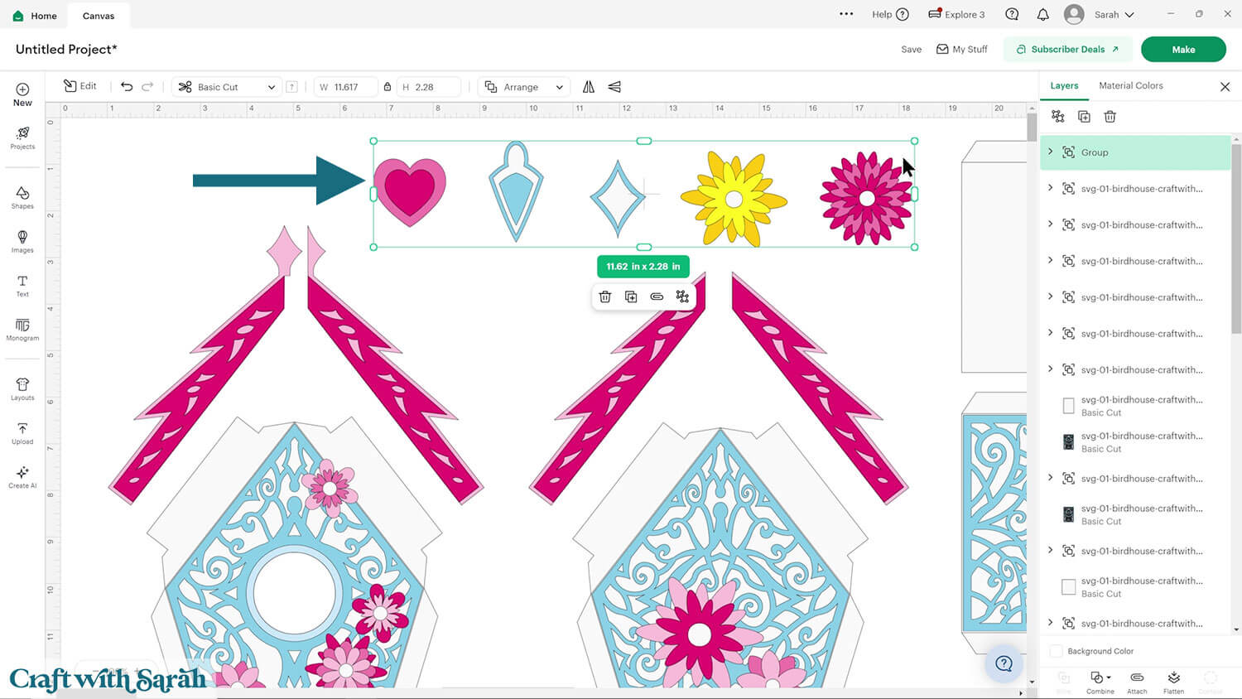Open the Combine menu in Layers panel
Image resolution: width=1242 pixels, height=699 pixels.
(x=1100, y=682)
